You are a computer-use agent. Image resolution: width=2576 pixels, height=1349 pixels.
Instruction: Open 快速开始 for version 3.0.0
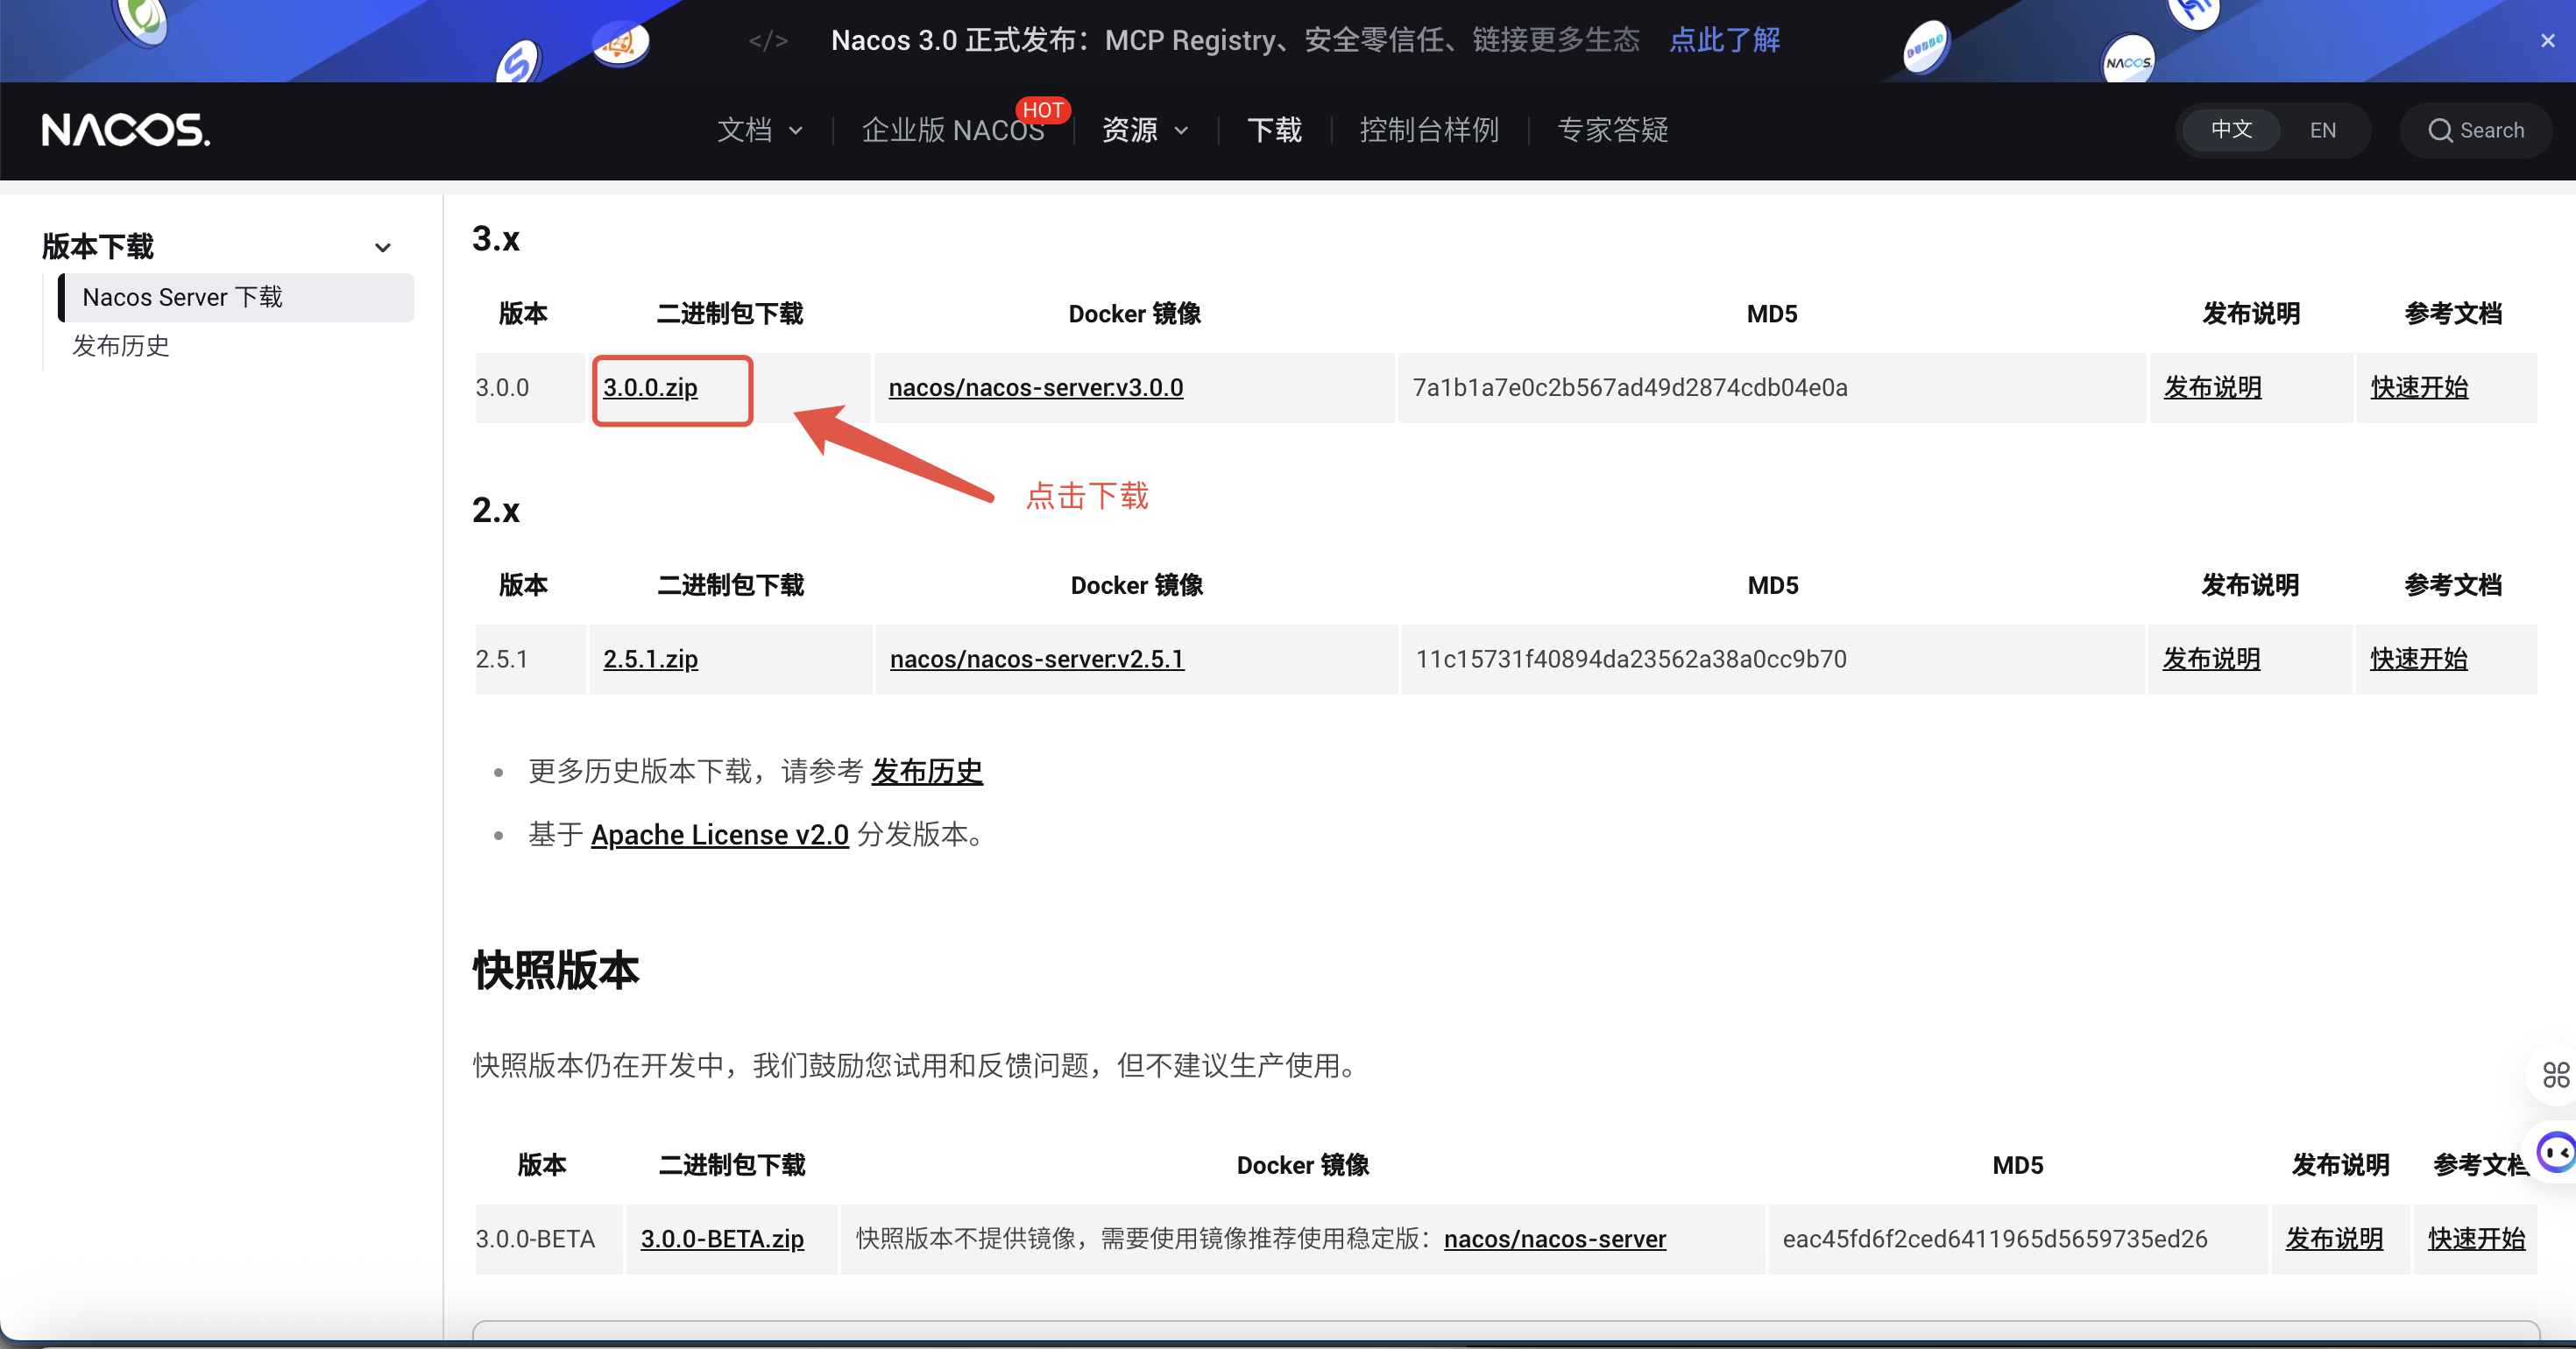pyautogui.click(x=2419, y=388)
